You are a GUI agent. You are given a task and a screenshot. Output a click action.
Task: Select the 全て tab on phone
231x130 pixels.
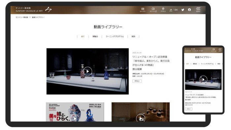tap(187, 64)
